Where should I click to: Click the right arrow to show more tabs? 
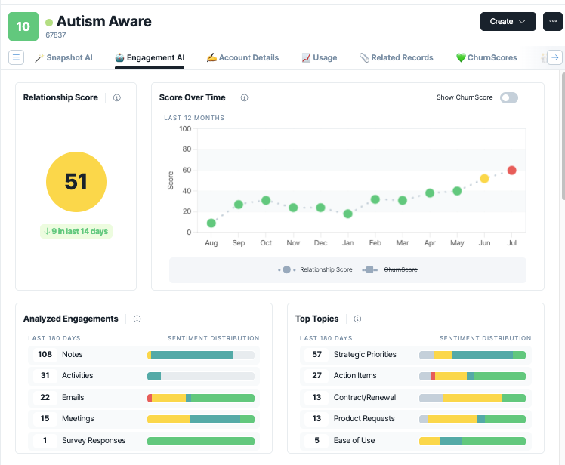[x=555, y=57]
